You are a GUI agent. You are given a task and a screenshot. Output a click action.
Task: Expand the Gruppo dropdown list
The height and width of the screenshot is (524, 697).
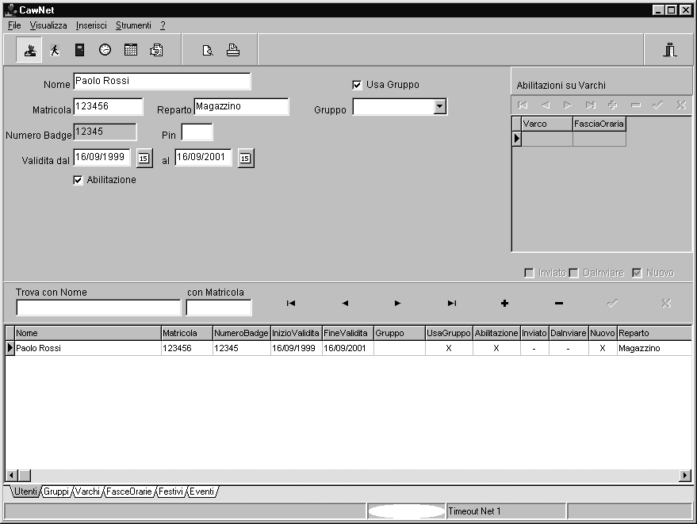click(x=440, y=107)
